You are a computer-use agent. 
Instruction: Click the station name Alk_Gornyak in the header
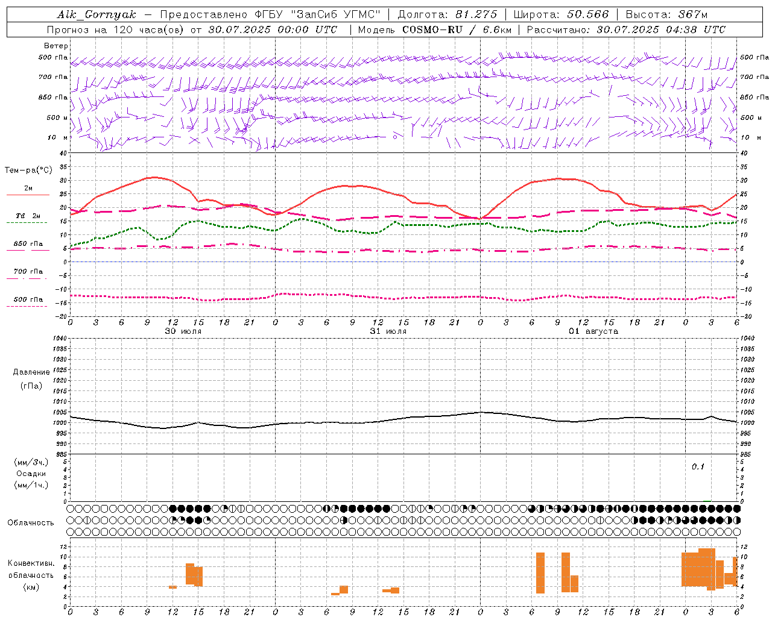tap(96, 14)
